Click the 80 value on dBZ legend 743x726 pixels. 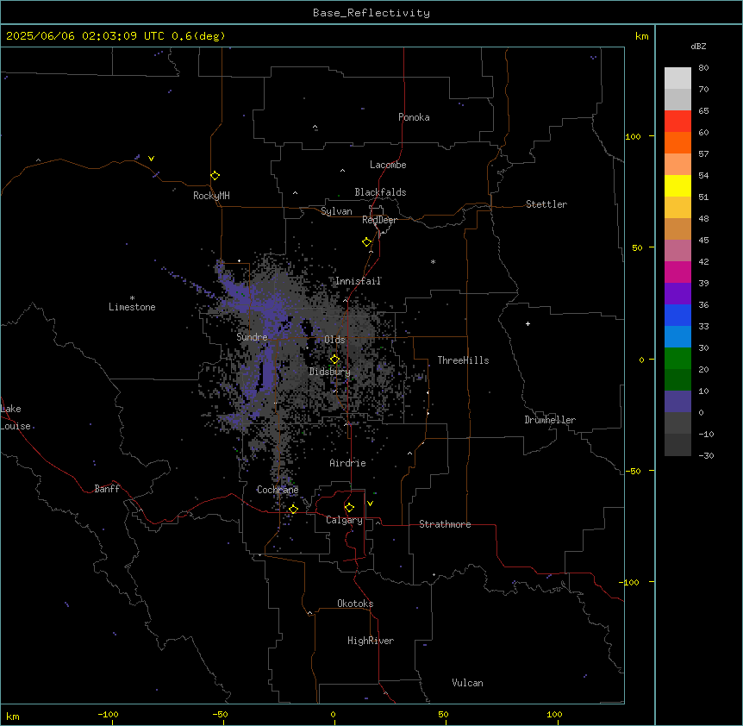click(x=703, y=68)
